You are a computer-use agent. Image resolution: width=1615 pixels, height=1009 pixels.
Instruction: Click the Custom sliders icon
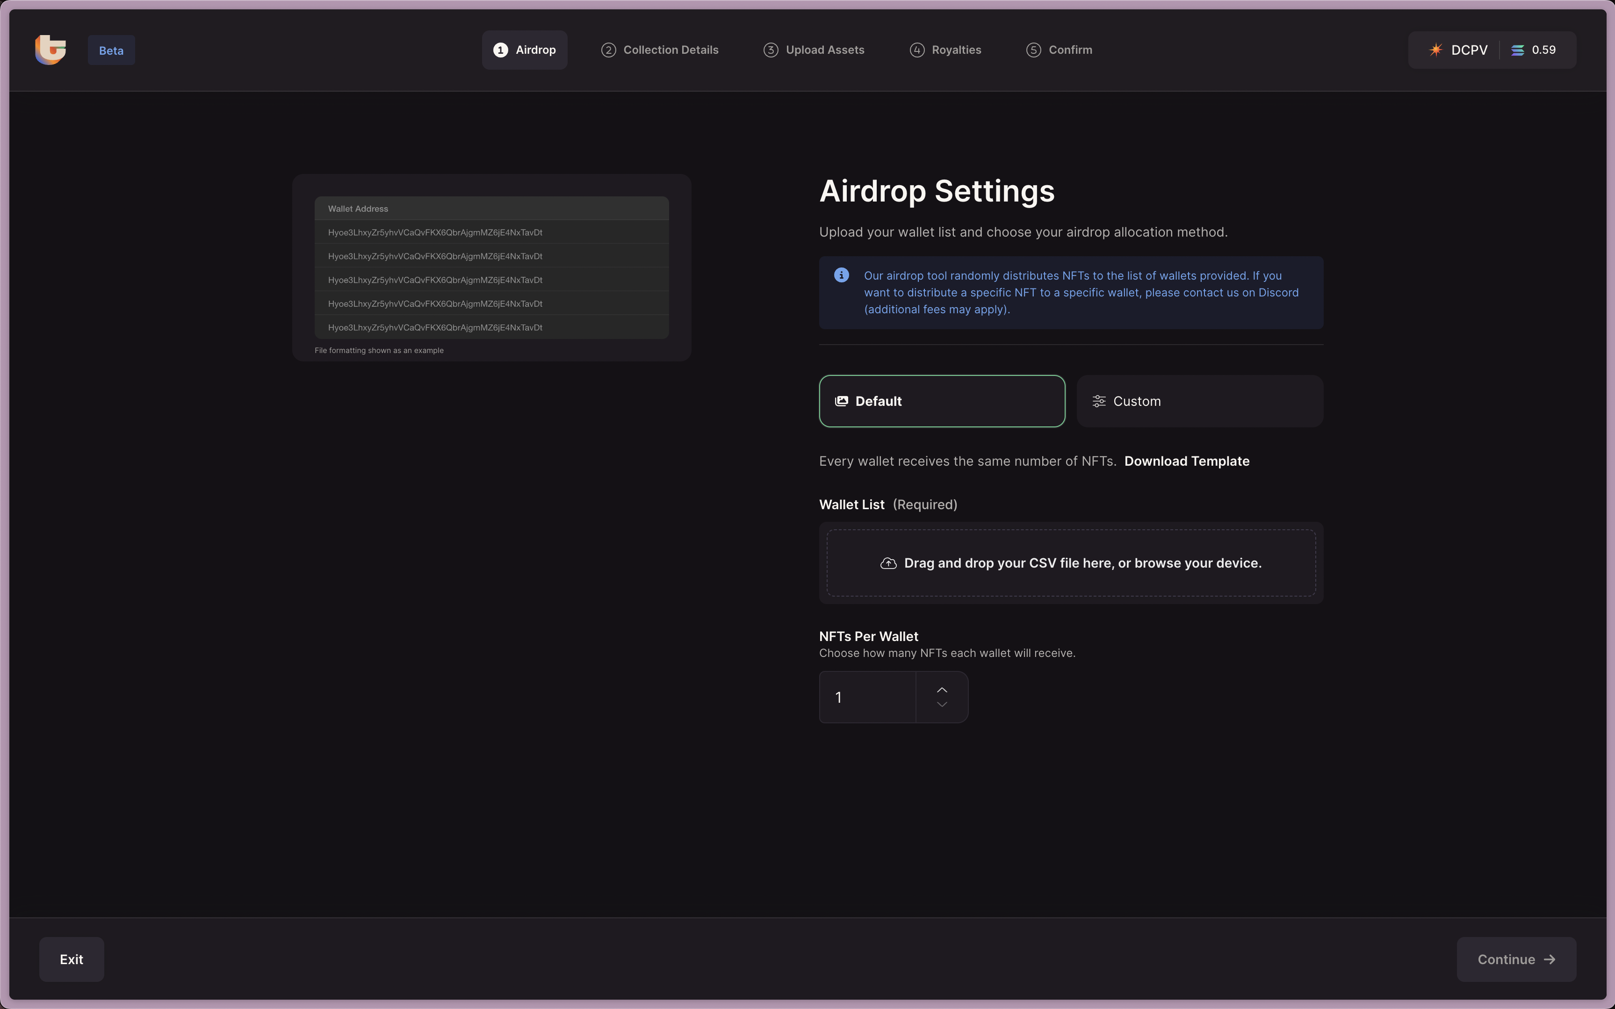(1098, 401)
